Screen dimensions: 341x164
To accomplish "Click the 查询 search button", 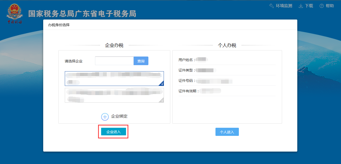I will pos(141,61).
